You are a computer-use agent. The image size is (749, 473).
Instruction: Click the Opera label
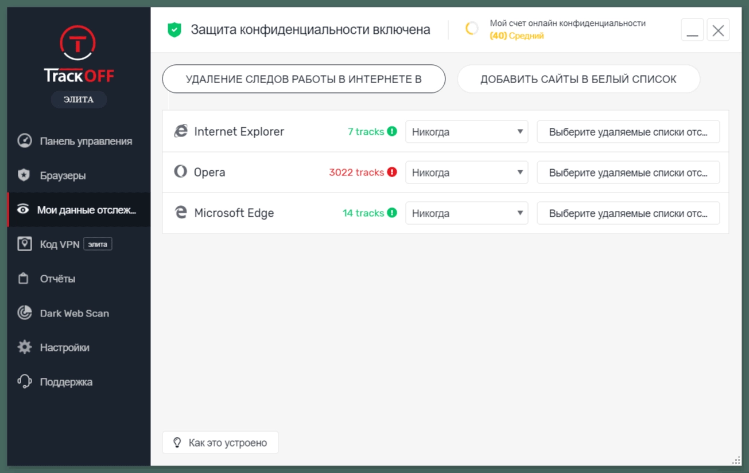209,172
